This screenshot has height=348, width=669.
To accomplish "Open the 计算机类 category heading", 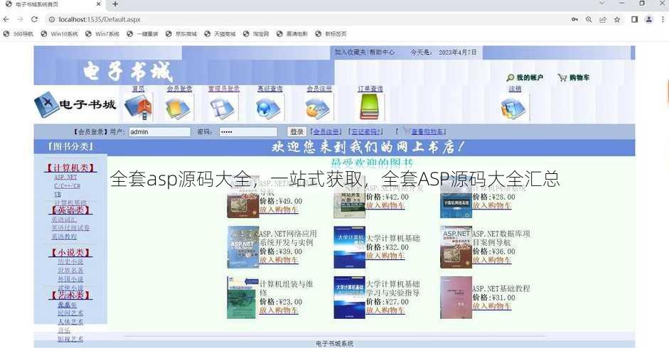I will point(70,168).
